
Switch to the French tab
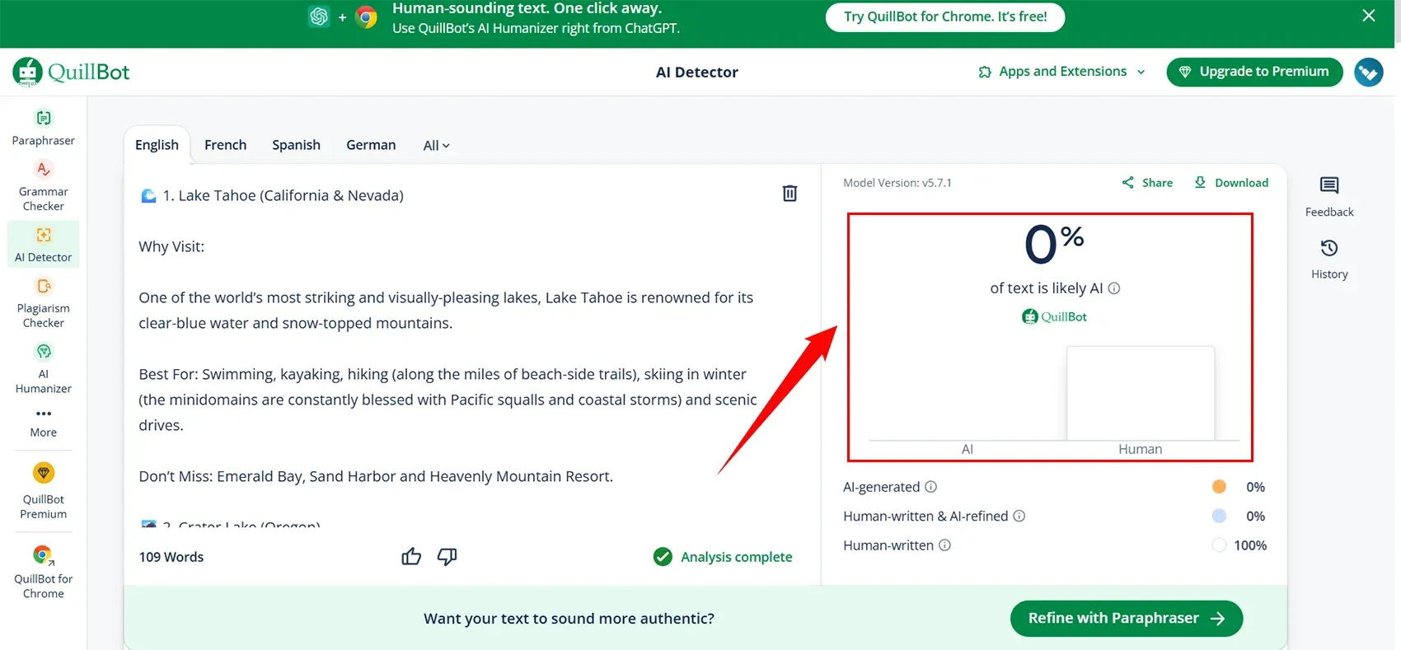[x=225, y=145]
